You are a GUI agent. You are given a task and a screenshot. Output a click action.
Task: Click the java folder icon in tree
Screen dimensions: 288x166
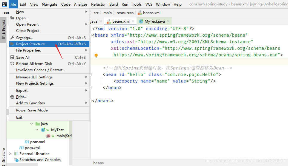tap(38, 124)
